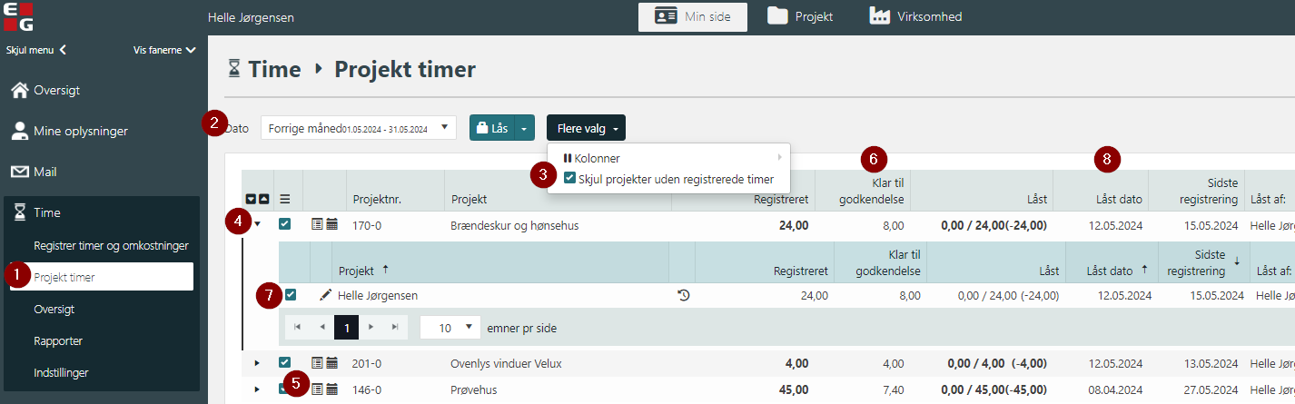Open the hamburger menu in table header
The width and height of the screenshot is (1295, 404).
(284, 199)
